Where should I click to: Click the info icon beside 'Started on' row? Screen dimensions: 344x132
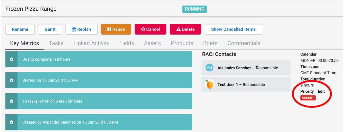[11, 80]
